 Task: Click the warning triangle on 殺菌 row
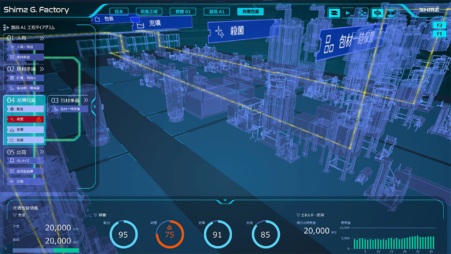(x=38, y=119)
